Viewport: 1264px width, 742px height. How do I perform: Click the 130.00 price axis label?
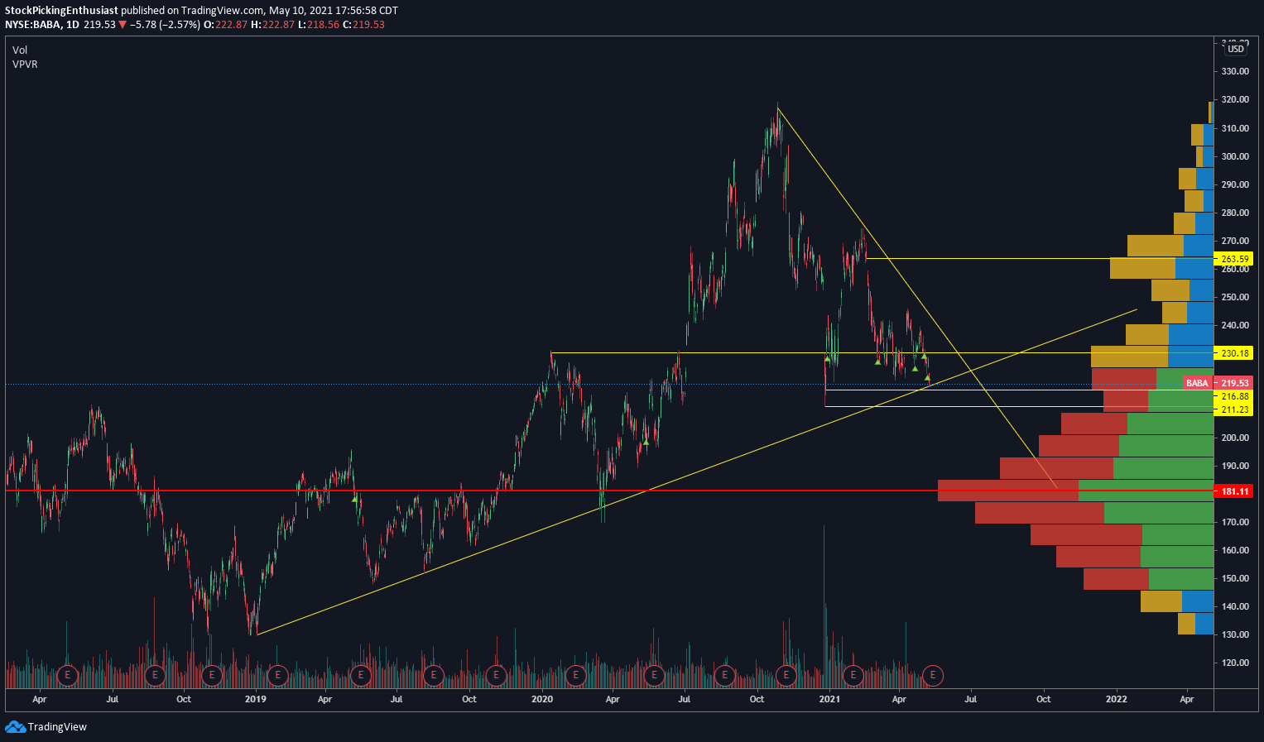click(1235, 634)
